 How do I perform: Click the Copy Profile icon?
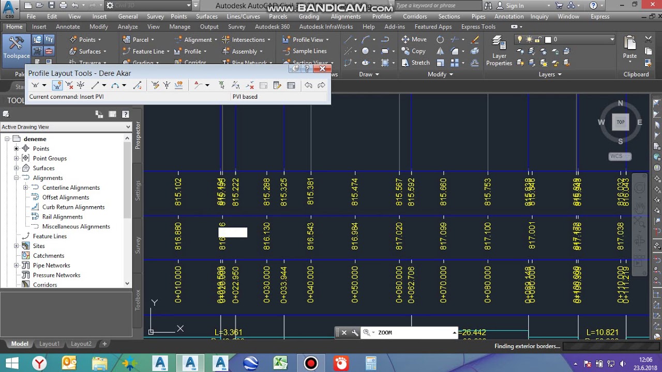coord(179,85)
